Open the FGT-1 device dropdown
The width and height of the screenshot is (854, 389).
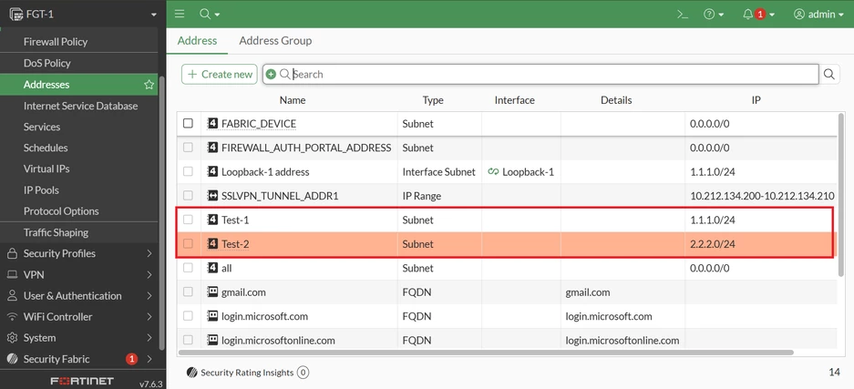83,15
